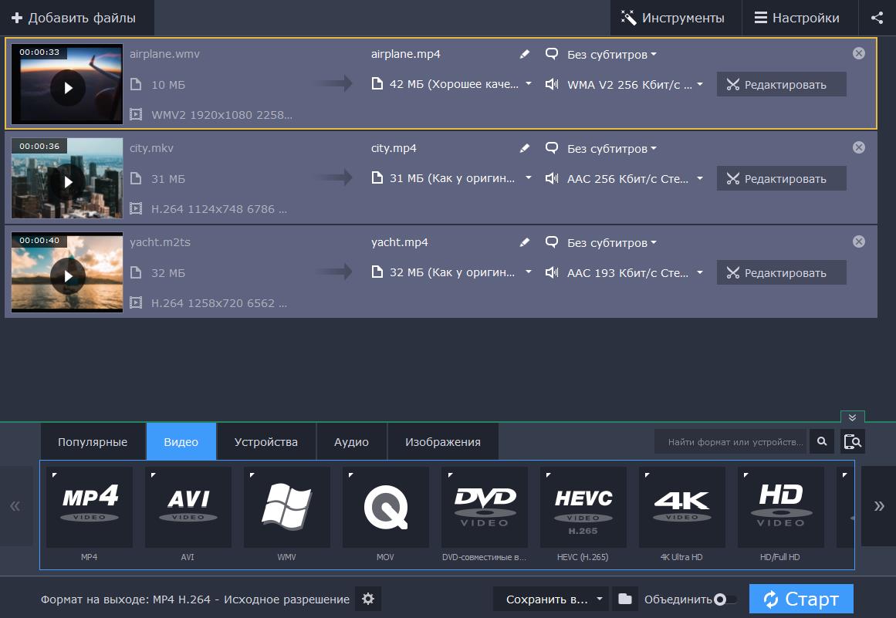Switch to the Устройства tab

[x=266, y=441]
